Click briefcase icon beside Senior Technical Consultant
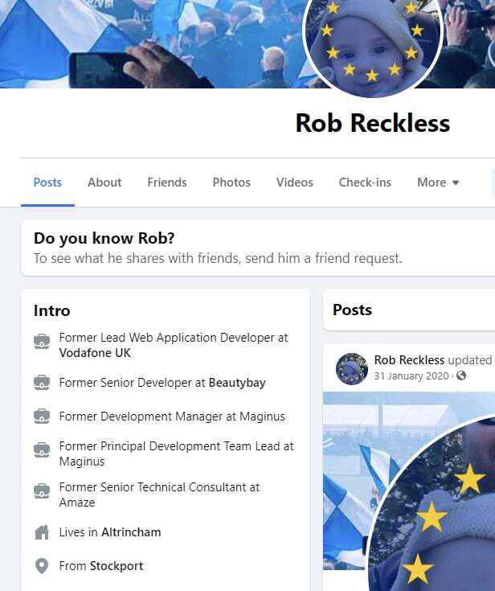 click(42, 490)
